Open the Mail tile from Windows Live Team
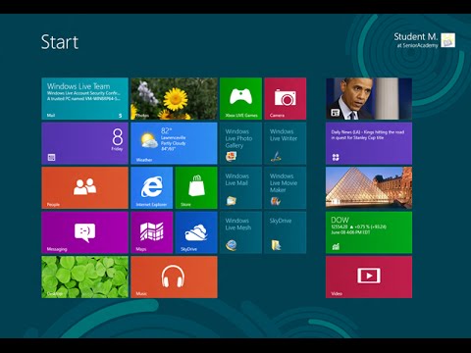 pos(84,98)
